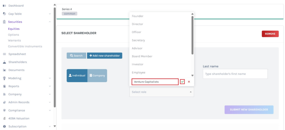Click the Compliance shield icon
The height and width of the screenshot is (130, 285).
(4, 110)
